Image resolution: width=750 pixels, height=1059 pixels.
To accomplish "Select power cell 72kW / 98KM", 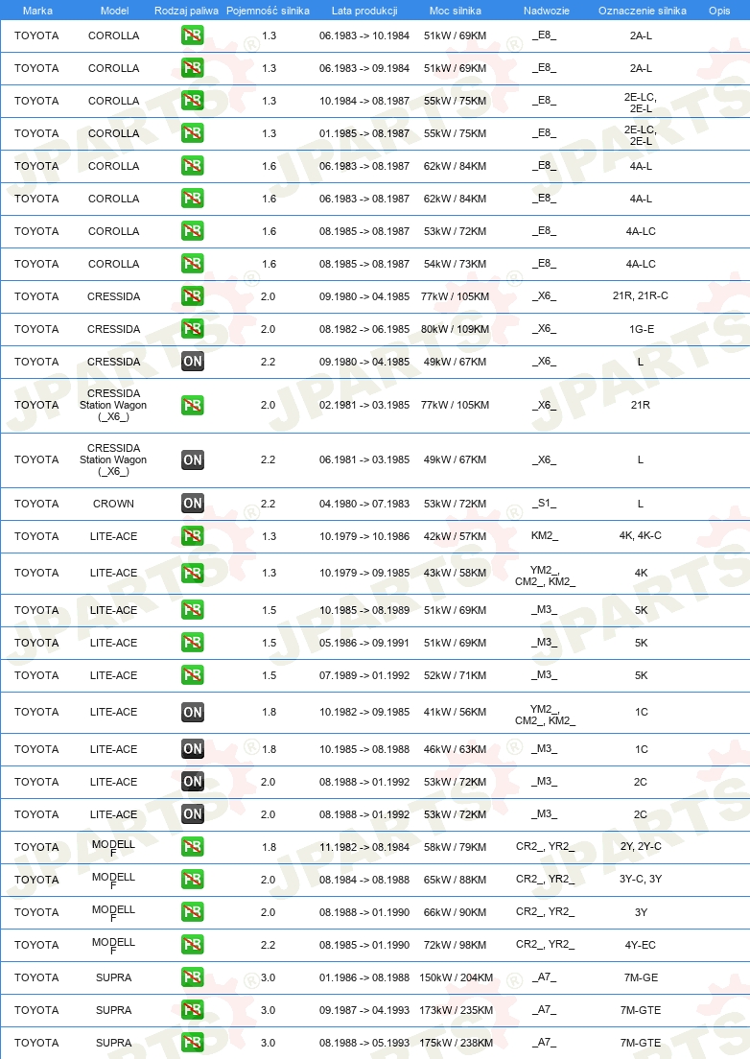I will [455, 945].
